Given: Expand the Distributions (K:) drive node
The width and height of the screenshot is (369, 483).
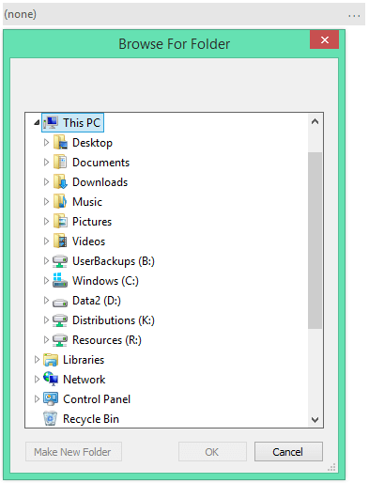Looking at the screenshot, I should 46,320.
